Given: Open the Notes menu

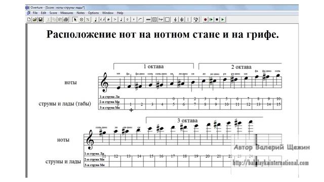Looking at the screenshot, I should pos(80,13).
